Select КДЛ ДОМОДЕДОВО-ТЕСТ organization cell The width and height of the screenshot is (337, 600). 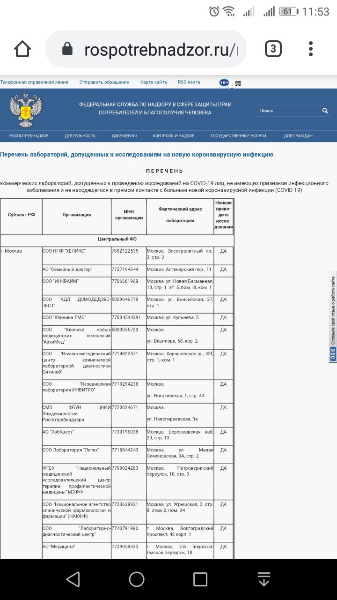[77, 304]
